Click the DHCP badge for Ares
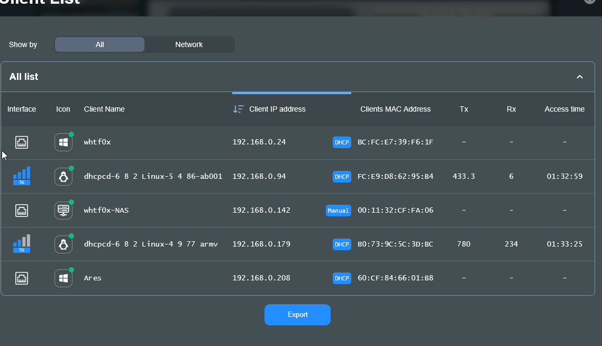602x346 pixels. [x=342, y=278]
